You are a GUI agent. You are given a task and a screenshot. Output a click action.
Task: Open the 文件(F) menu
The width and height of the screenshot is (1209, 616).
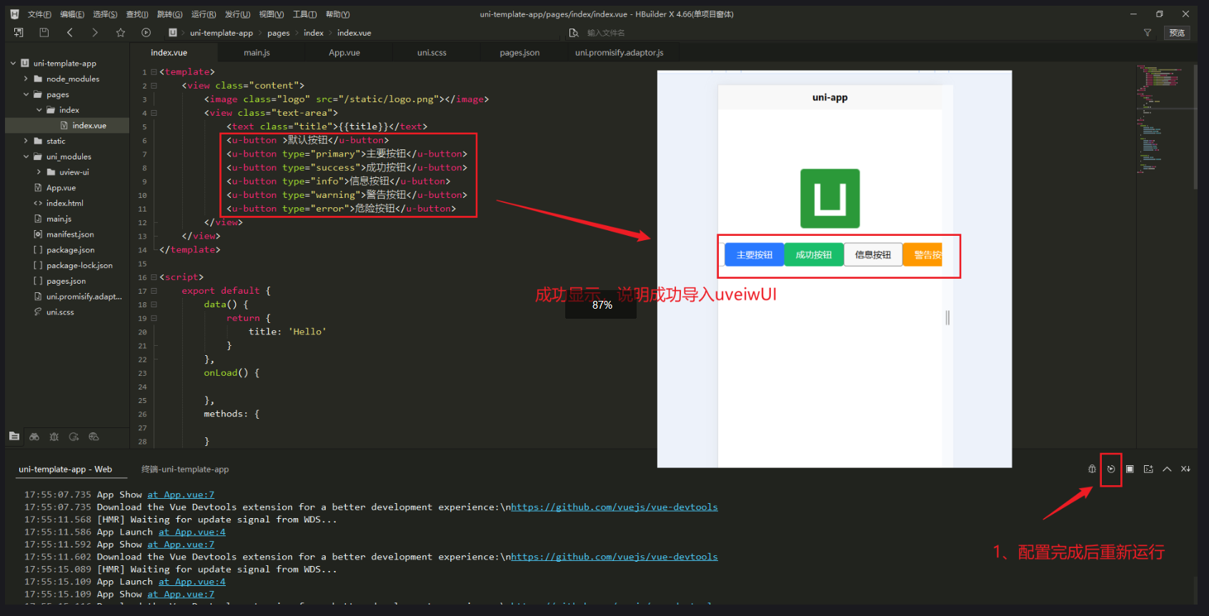(x=39, y=14)
